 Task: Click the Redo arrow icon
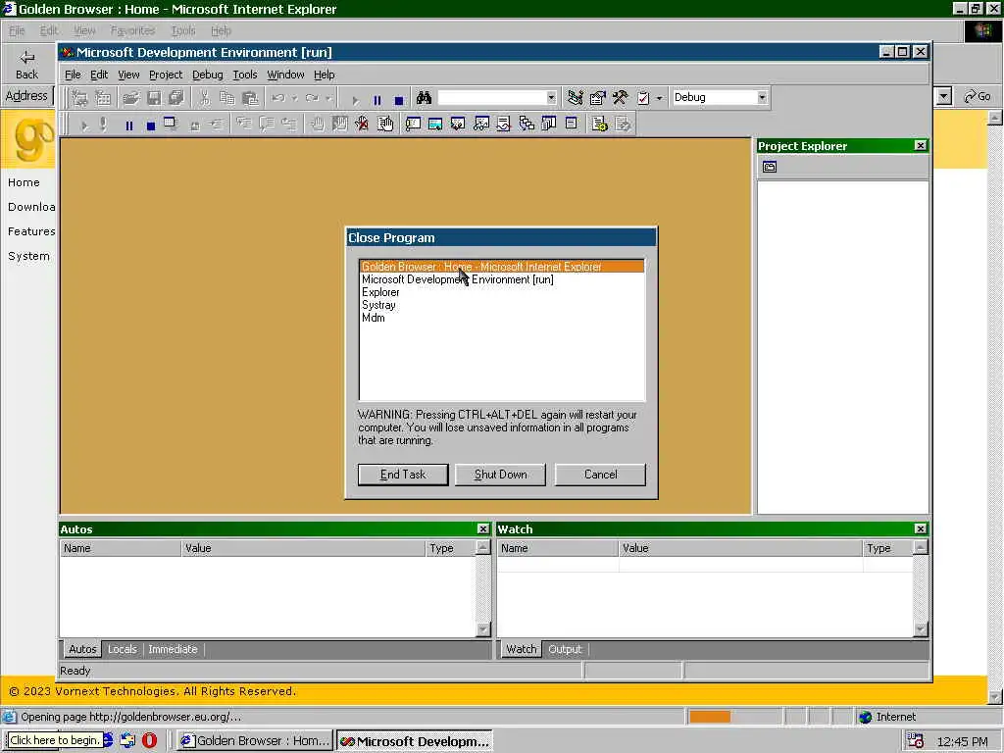pos(312,98)
